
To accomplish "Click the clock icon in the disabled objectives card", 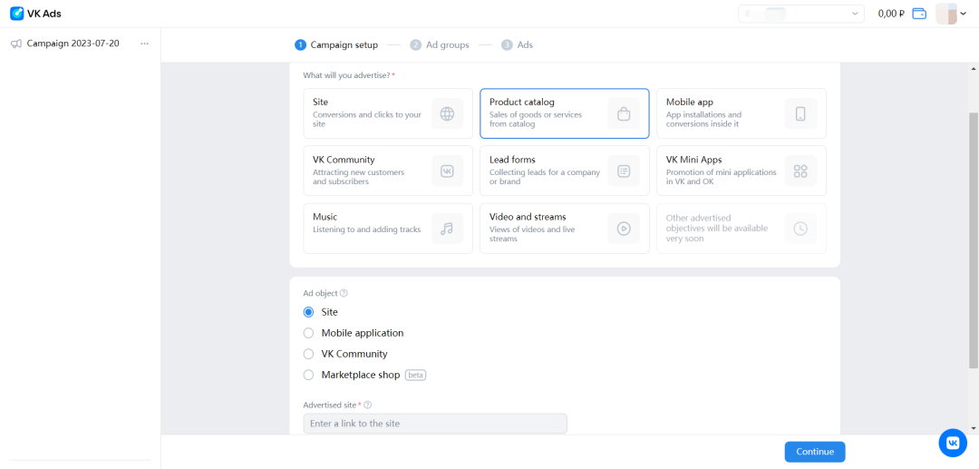I will pos(800,229).
